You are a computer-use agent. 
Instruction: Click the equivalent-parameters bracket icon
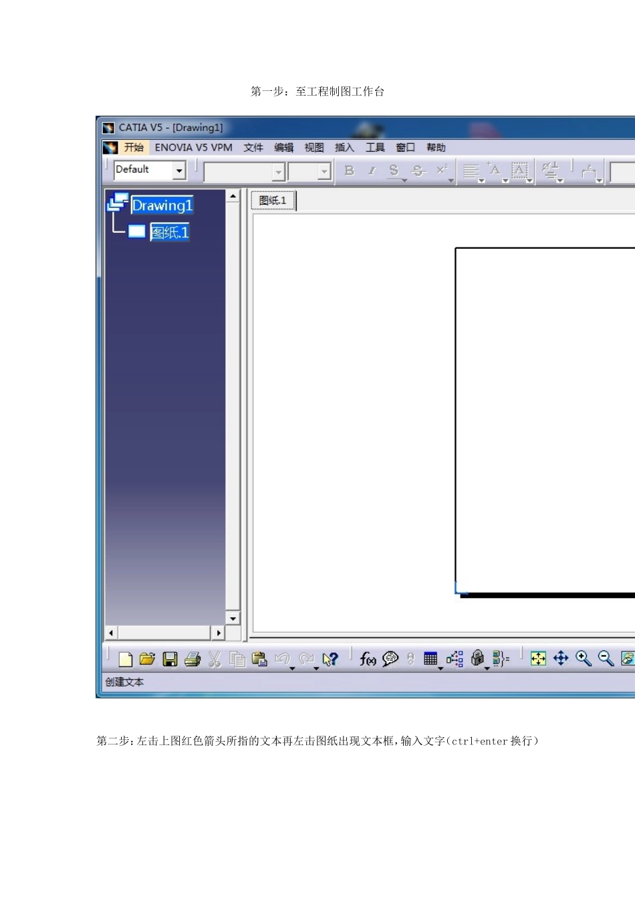pos(501,659)
